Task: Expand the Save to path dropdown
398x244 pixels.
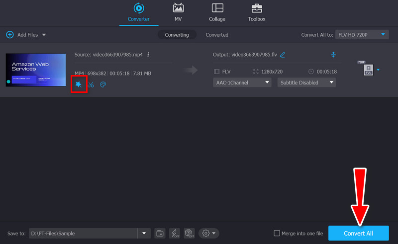Action: tap(144, 233)
